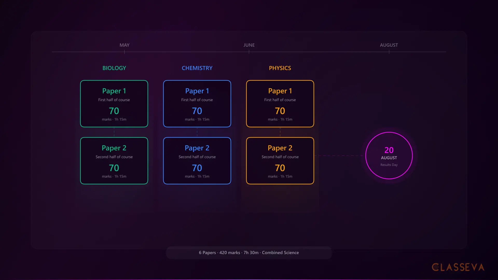Open the Chemistry Paper 2 card
The height and width of the screenshot is (280, 498).
pyautogui.click(x=197, y=161)
